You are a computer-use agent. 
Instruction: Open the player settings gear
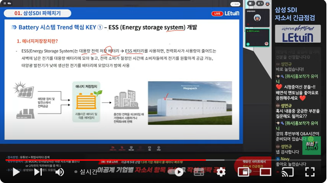point(221,172)
